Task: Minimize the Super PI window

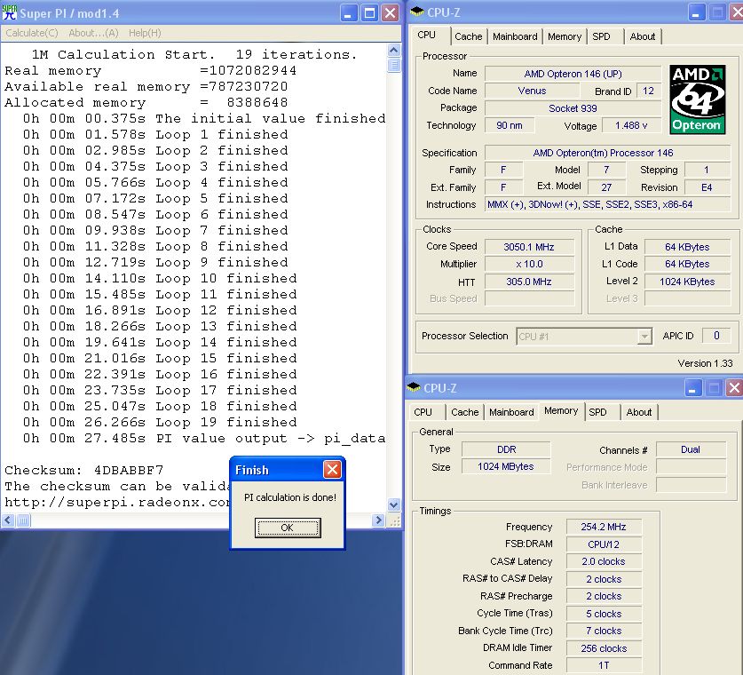Action: 350,12
